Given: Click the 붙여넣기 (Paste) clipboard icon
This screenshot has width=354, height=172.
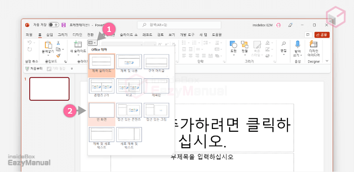Looking at the screenshot, I should [48, 45].
